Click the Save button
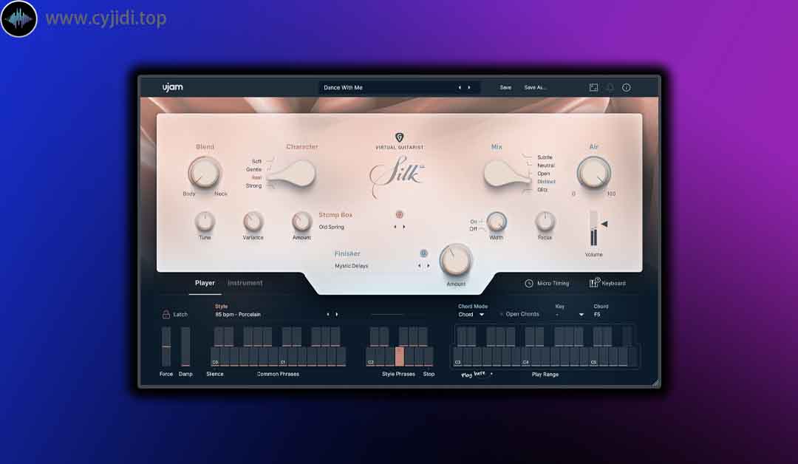This screenshot has width=798, height=464. coord(505,87)
